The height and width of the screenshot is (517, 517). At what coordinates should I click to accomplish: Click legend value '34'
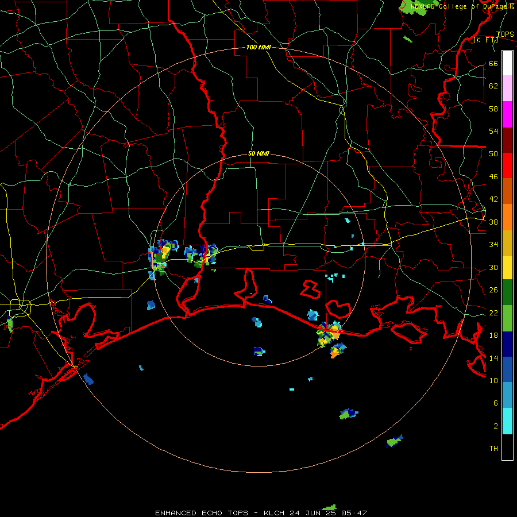click(x=493, y=245)
